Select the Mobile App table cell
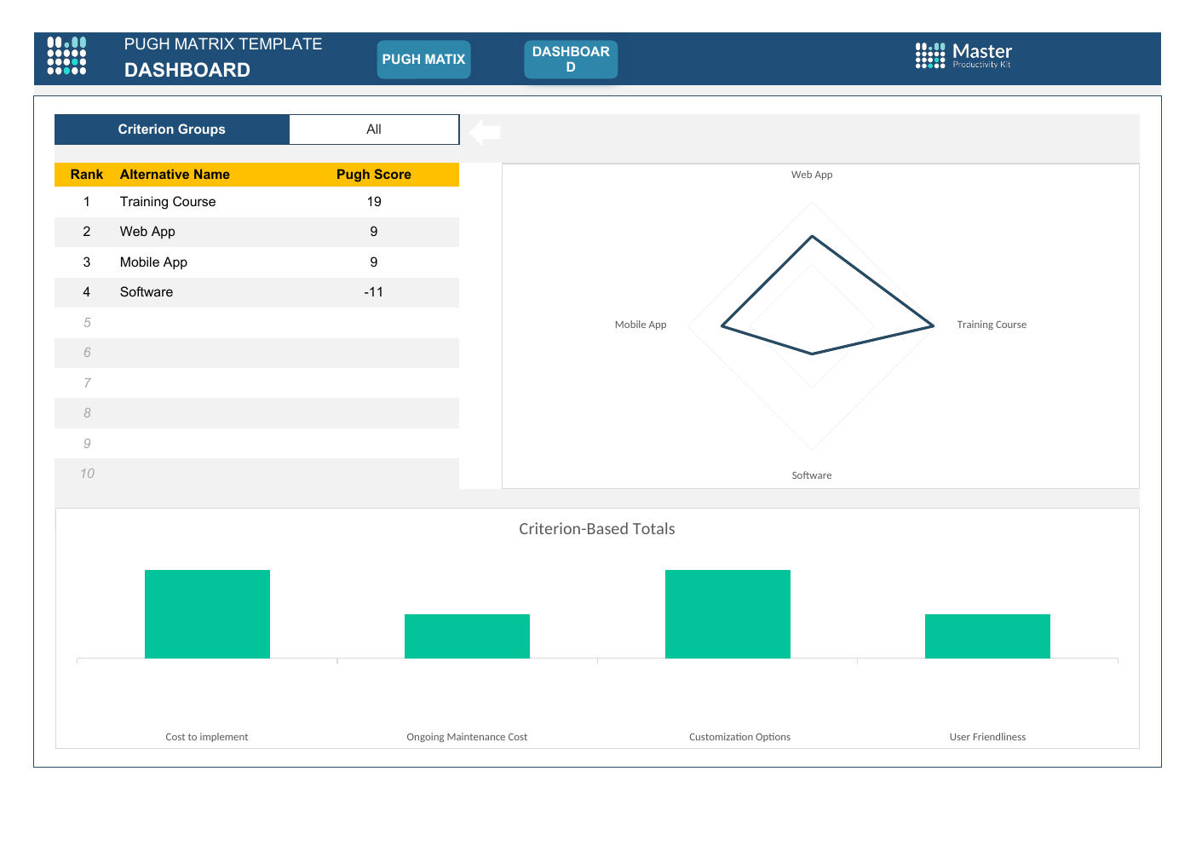Viewport: 1196px width, 846px height. tap(153, 262)
